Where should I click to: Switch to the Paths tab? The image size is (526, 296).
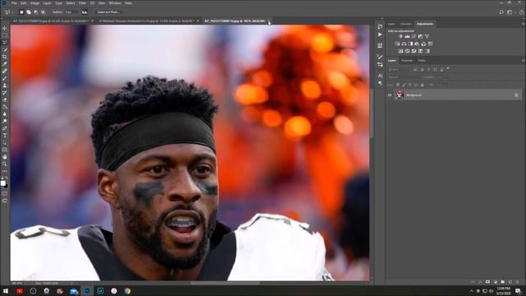click(x=422, y=61)
